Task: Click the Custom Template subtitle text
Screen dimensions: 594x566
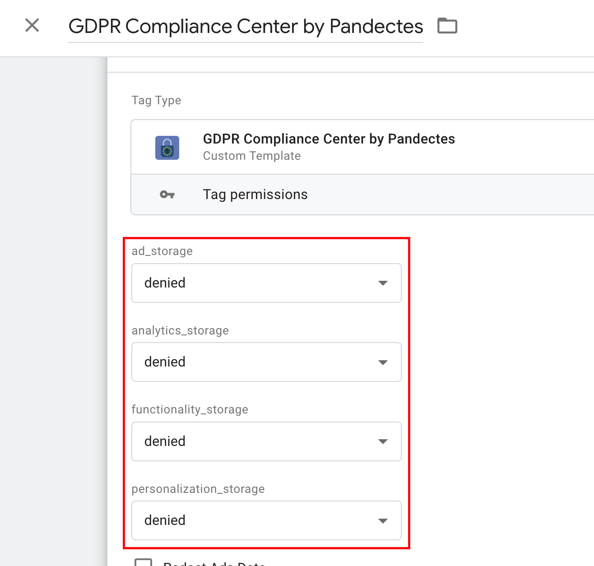Action: pos(251,156)
